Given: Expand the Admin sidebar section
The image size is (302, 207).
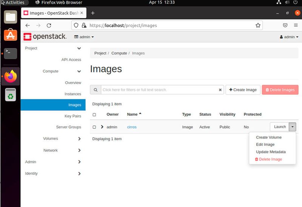Looking at the screenshot, I should (79, 162).
